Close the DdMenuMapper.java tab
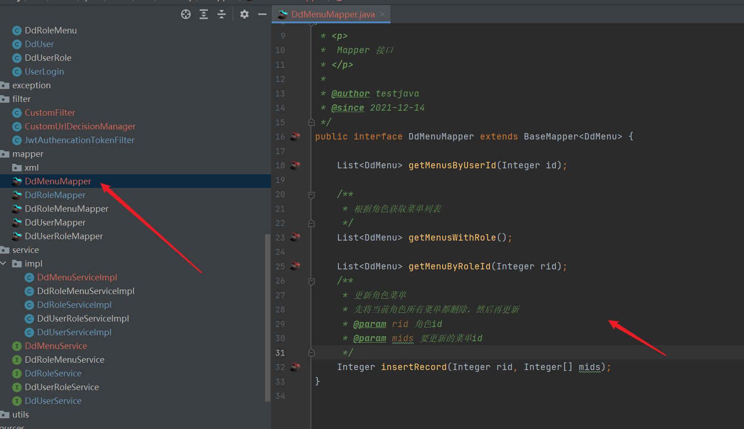The height and width of the screenshot is (429, 744). click(x=383, y=14)
